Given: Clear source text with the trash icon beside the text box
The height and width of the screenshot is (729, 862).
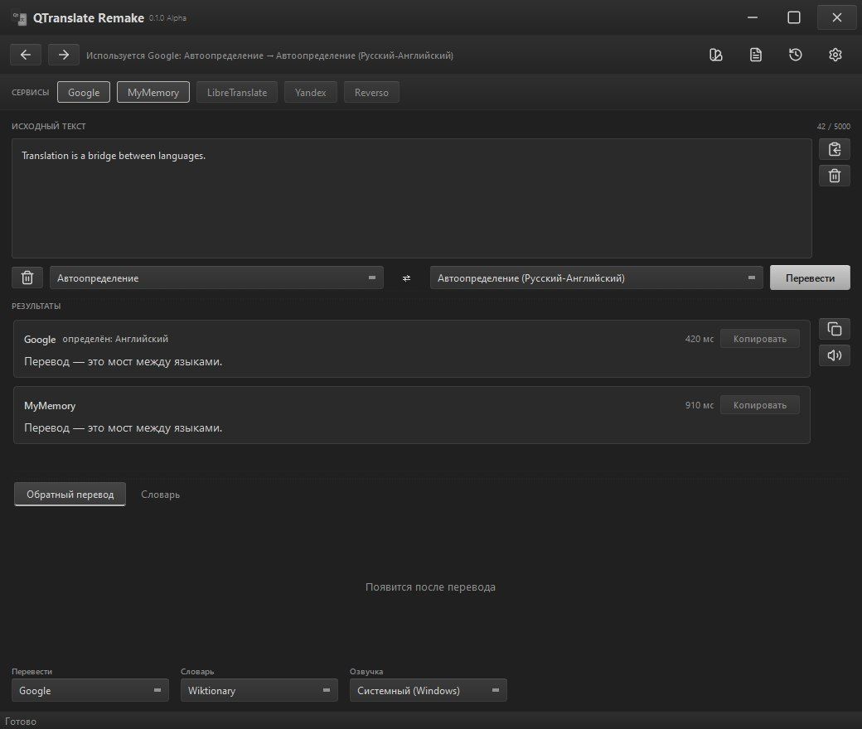Looking at the screenshot, I should click(x=835, y=176).
